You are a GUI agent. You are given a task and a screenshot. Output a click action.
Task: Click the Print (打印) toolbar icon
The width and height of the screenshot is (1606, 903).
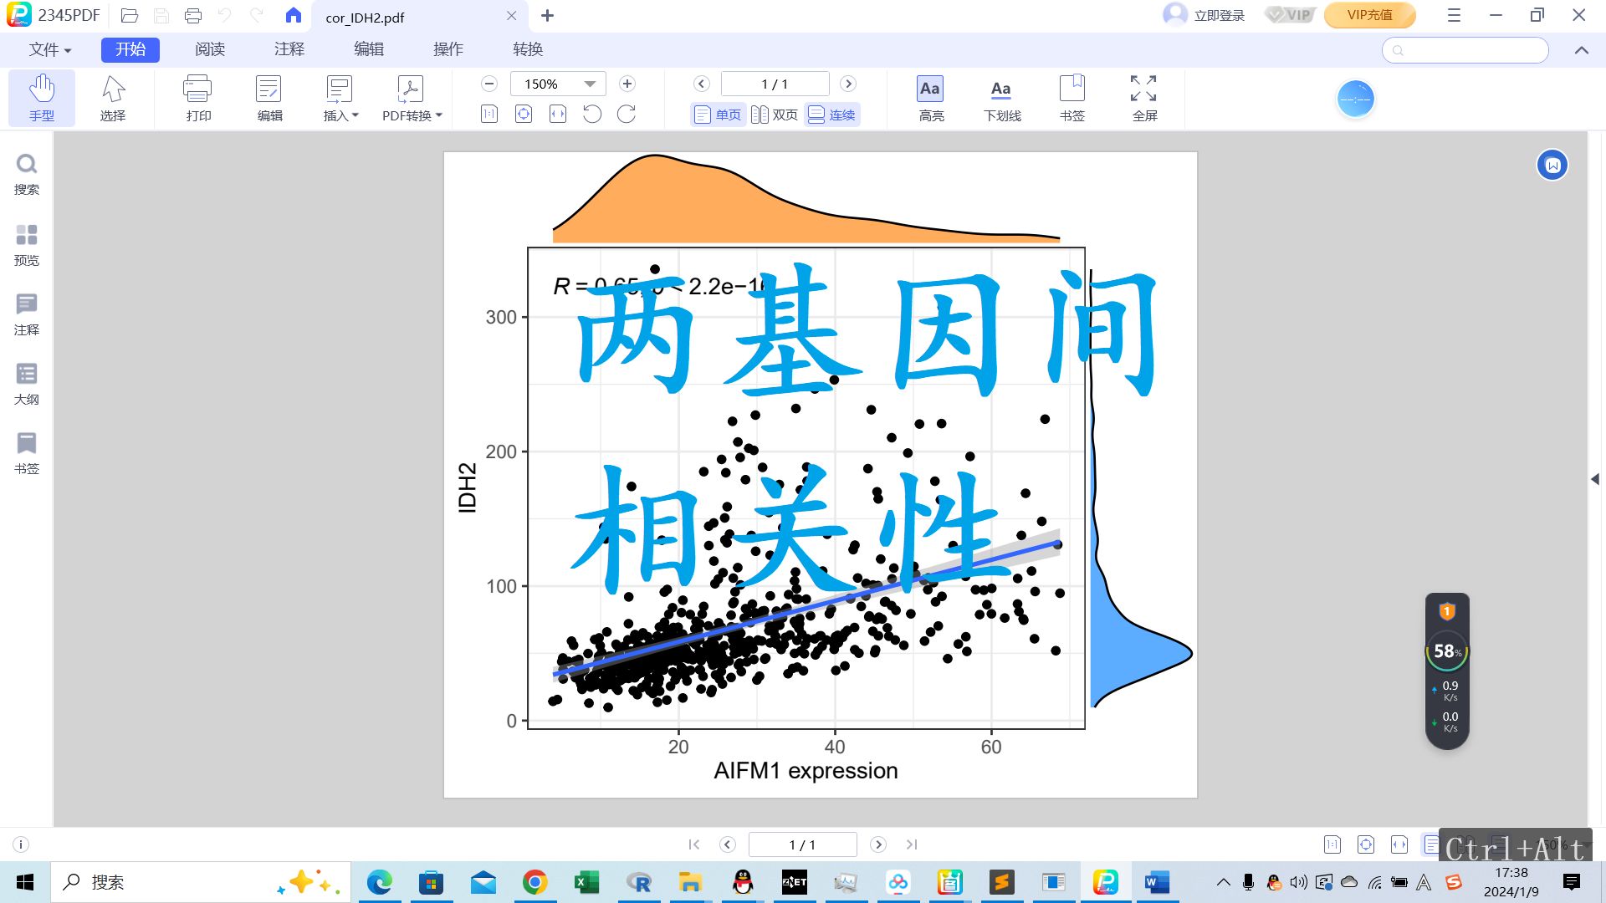(198, 98)
